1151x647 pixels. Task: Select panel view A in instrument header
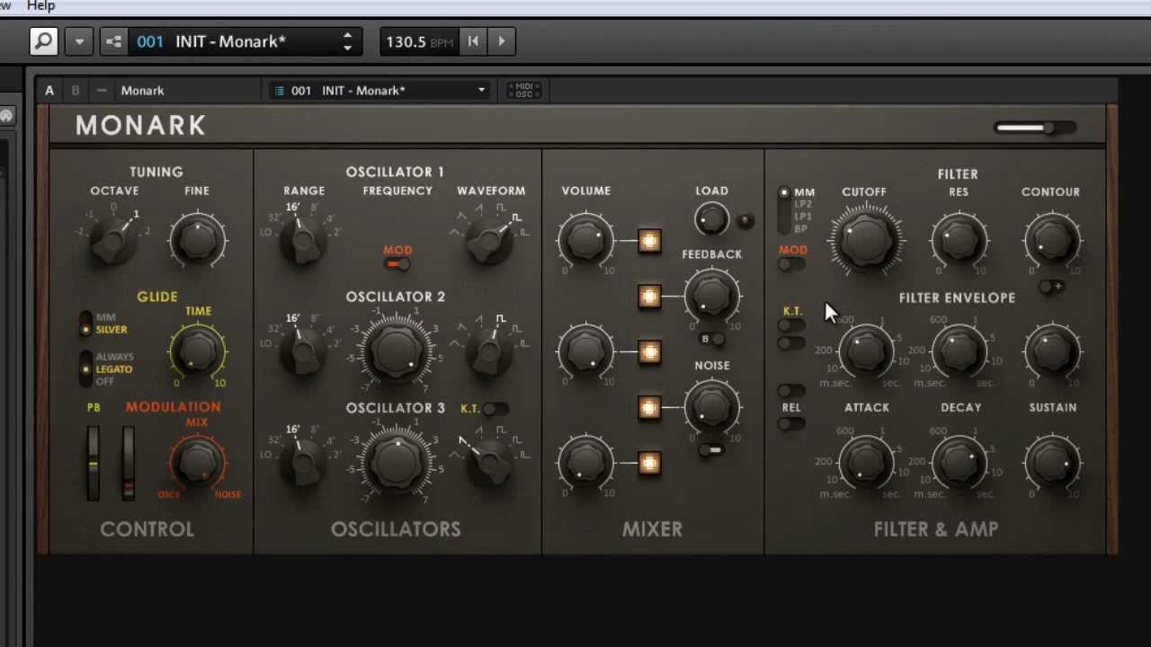point(49,90)
